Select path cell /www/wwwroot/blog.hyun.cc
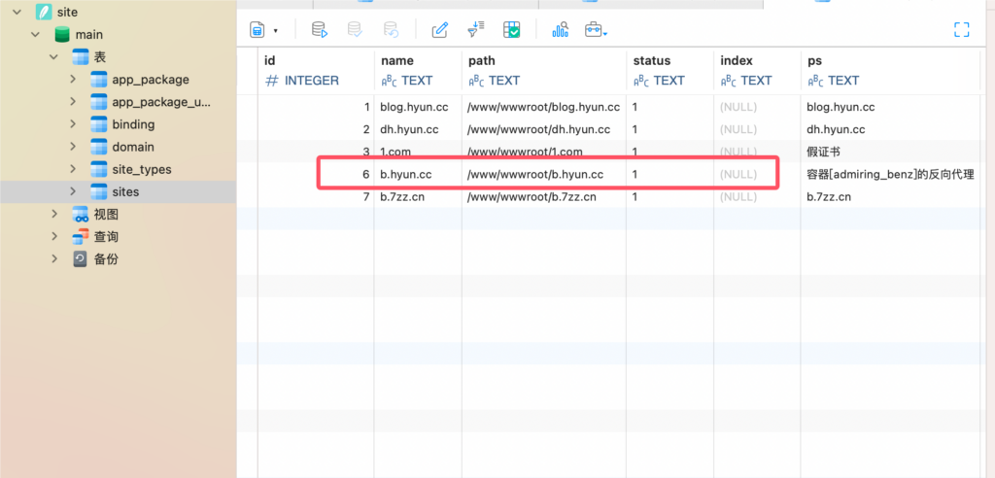The height and width of the screenshot is (478, 995). click(544, 107)
